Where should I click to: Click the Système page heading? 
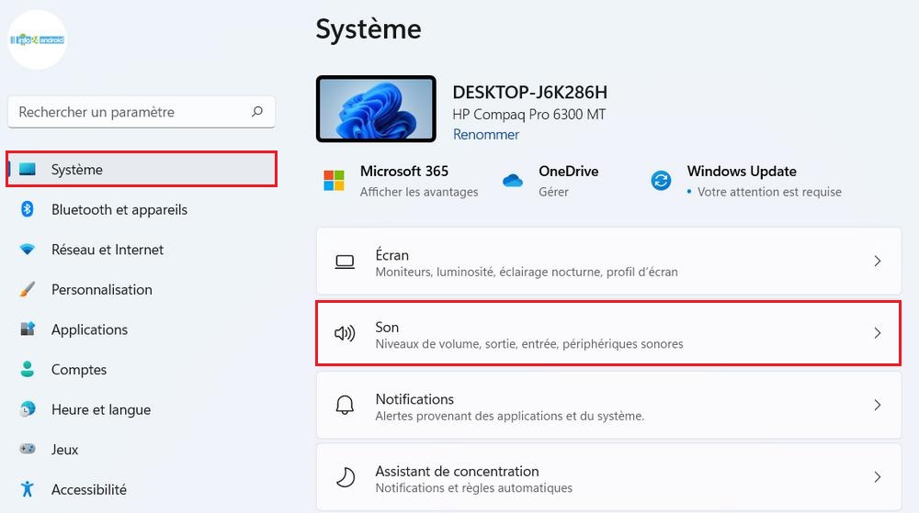coord(369,29)
